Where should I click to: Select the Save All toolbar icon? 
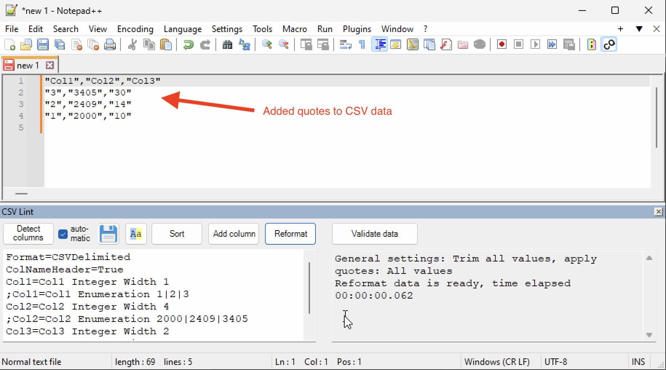pyautogui.click(x=59, y=44)
